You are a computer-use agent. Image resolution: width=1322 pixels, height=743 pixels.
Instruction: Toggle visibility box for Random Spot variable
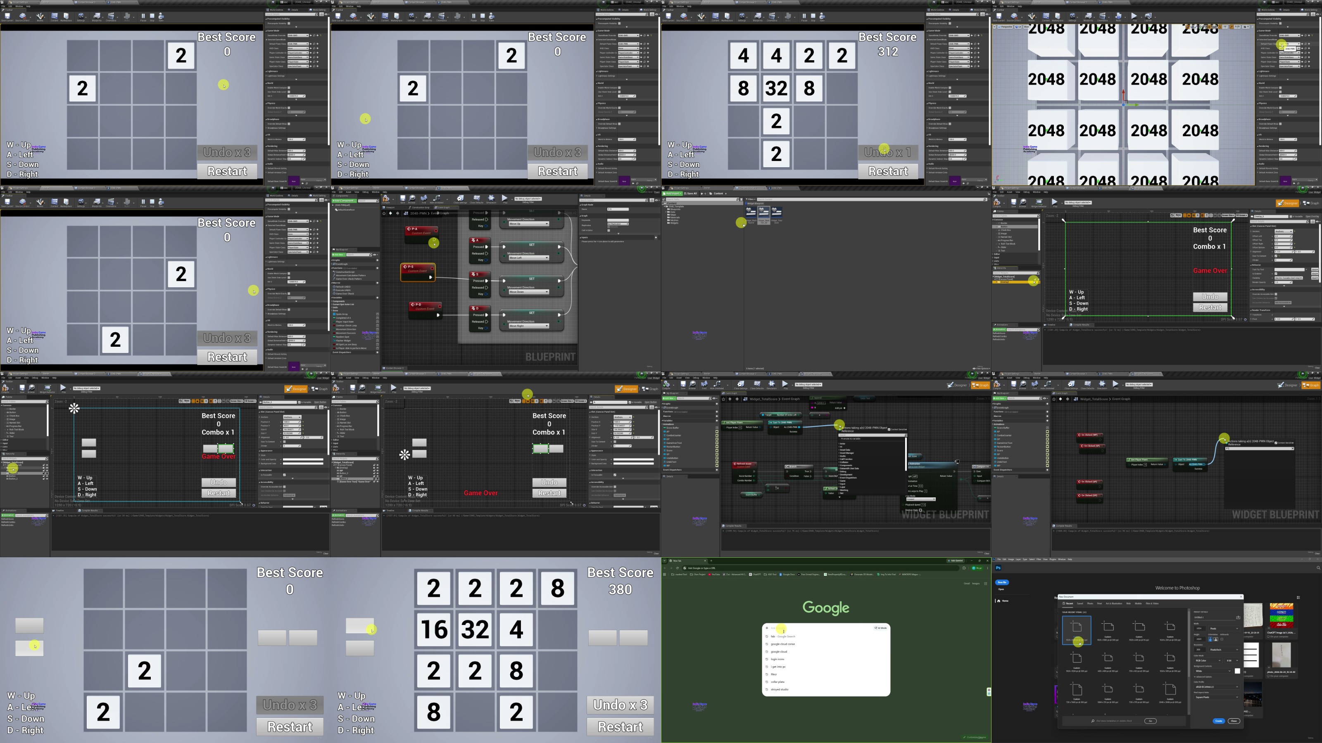(x=377, y=337)
